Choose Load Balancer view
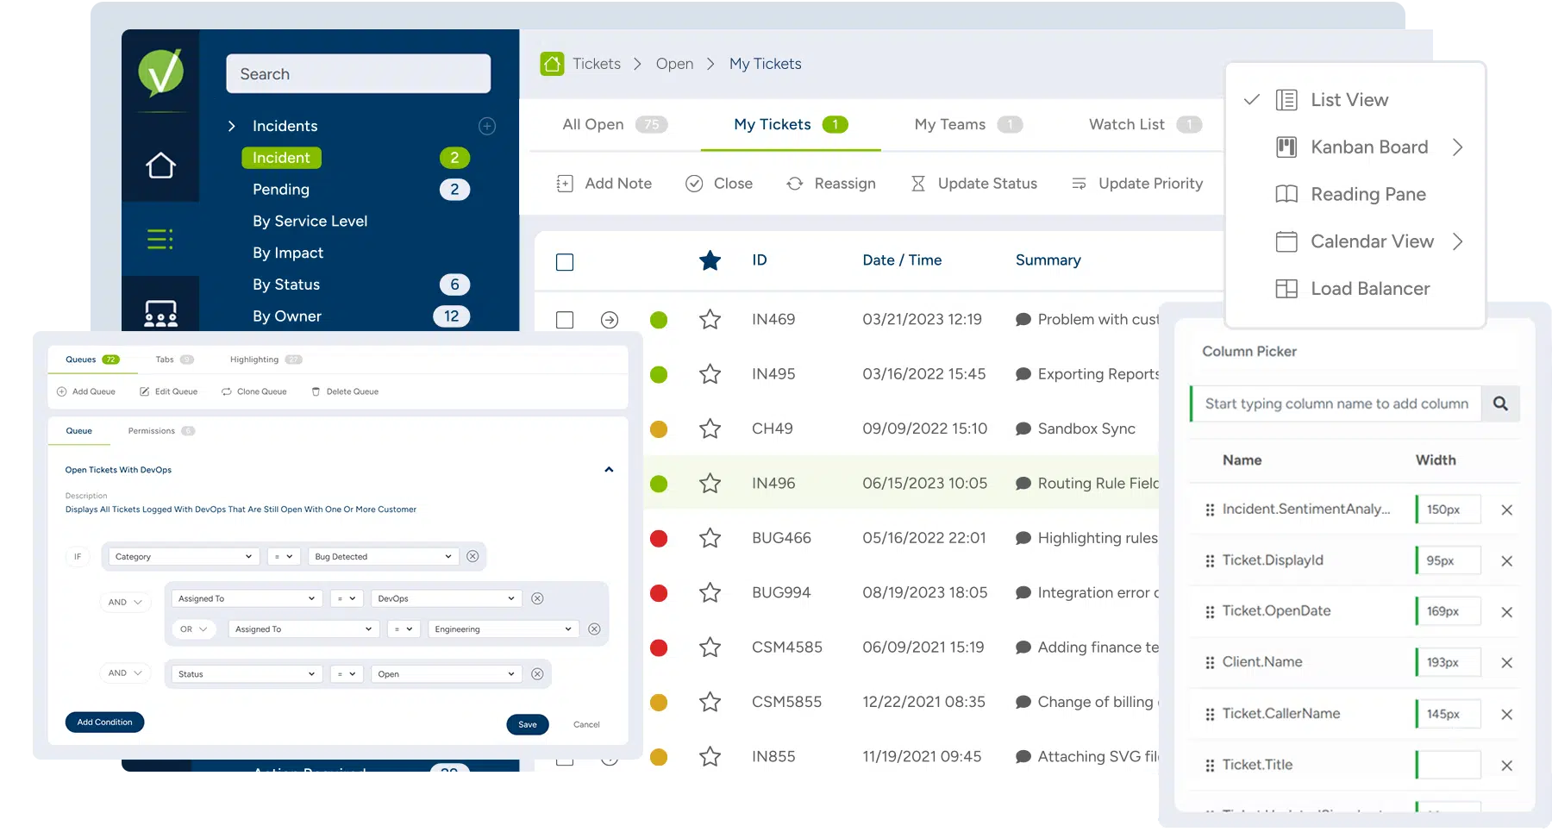 point(1352,289)
